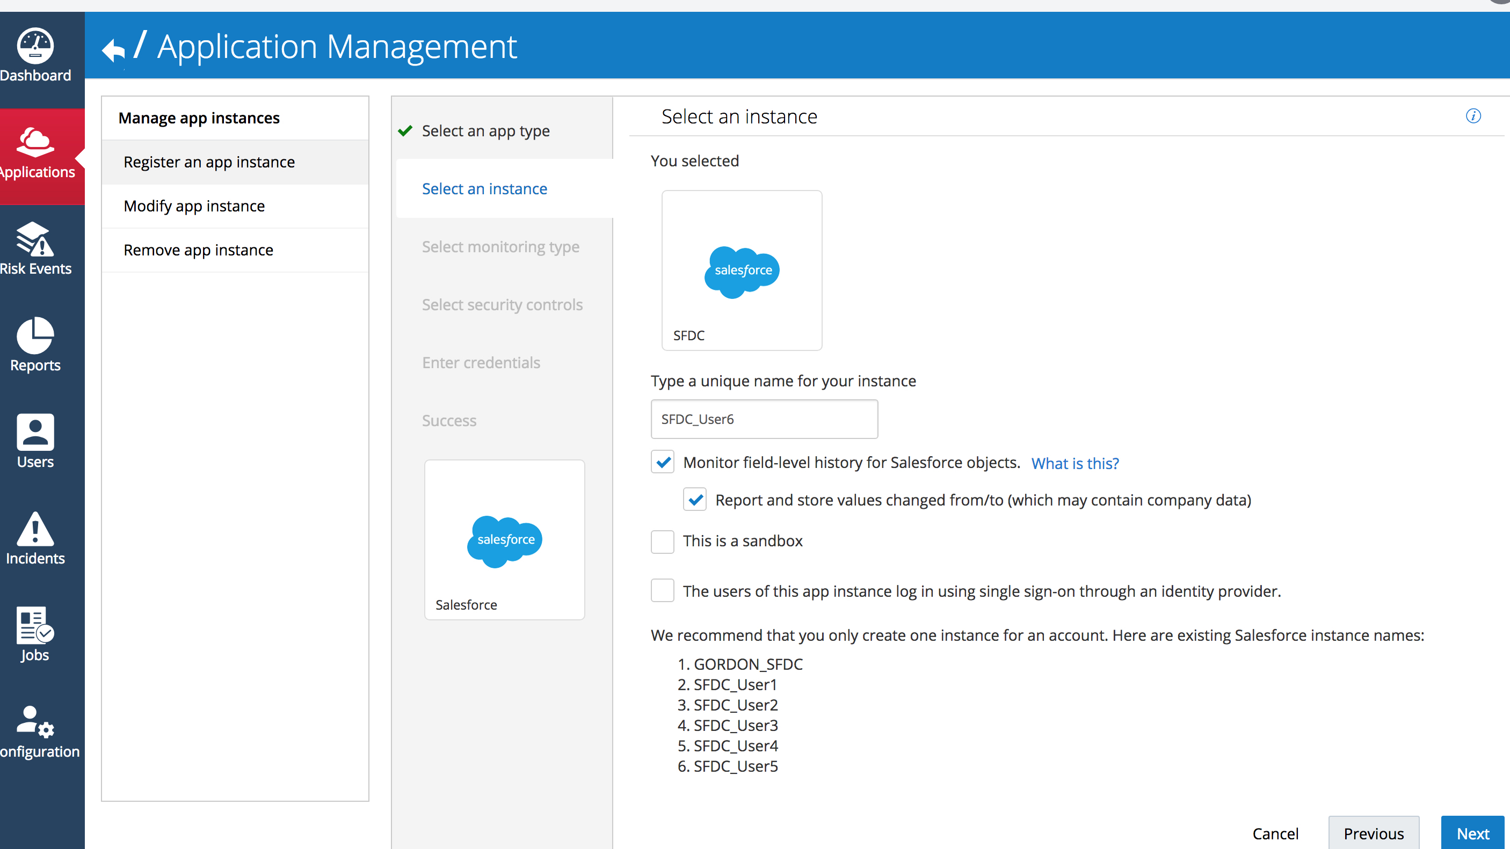The width and height of the screenshot is (1510, 849).
Task: Open the Jobs icon in the sidebar
Action: pyautogui.click(x=35, y=626)
